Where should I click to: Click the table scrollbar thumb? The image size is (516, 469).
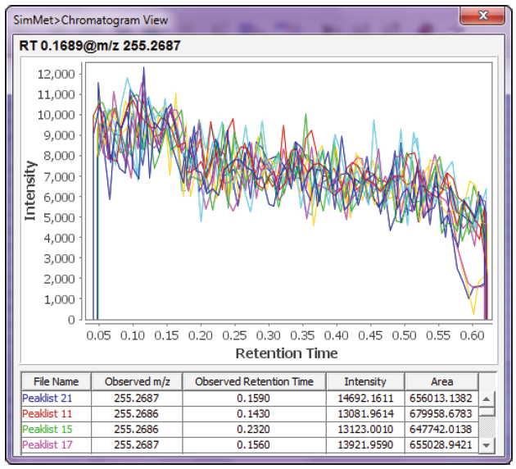pyautogui.click(x=487, y=412)
